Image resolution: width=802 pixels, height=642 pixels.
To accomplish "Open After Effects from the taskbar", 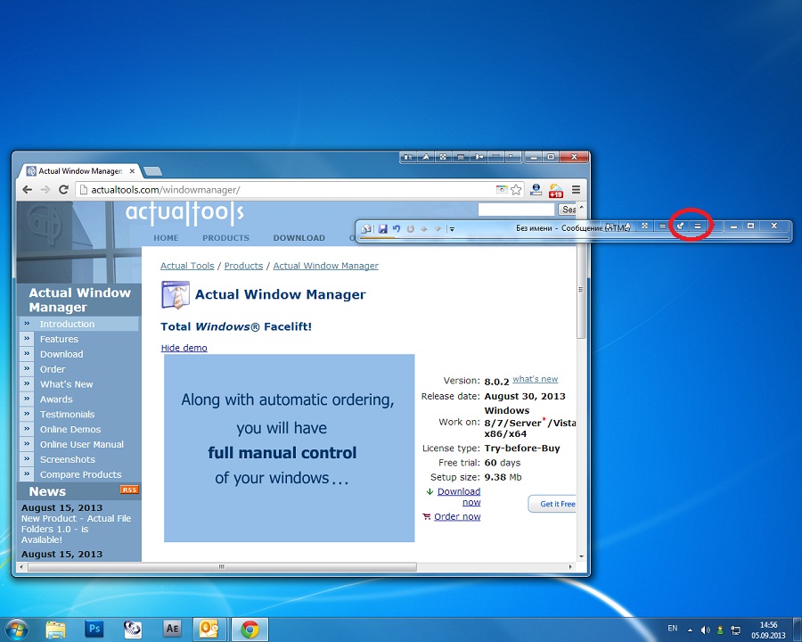I will 172,628.
